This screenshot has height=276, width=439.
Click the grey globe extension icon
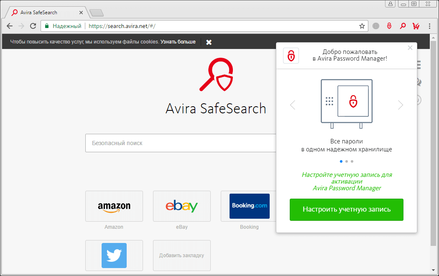(375, 26)
